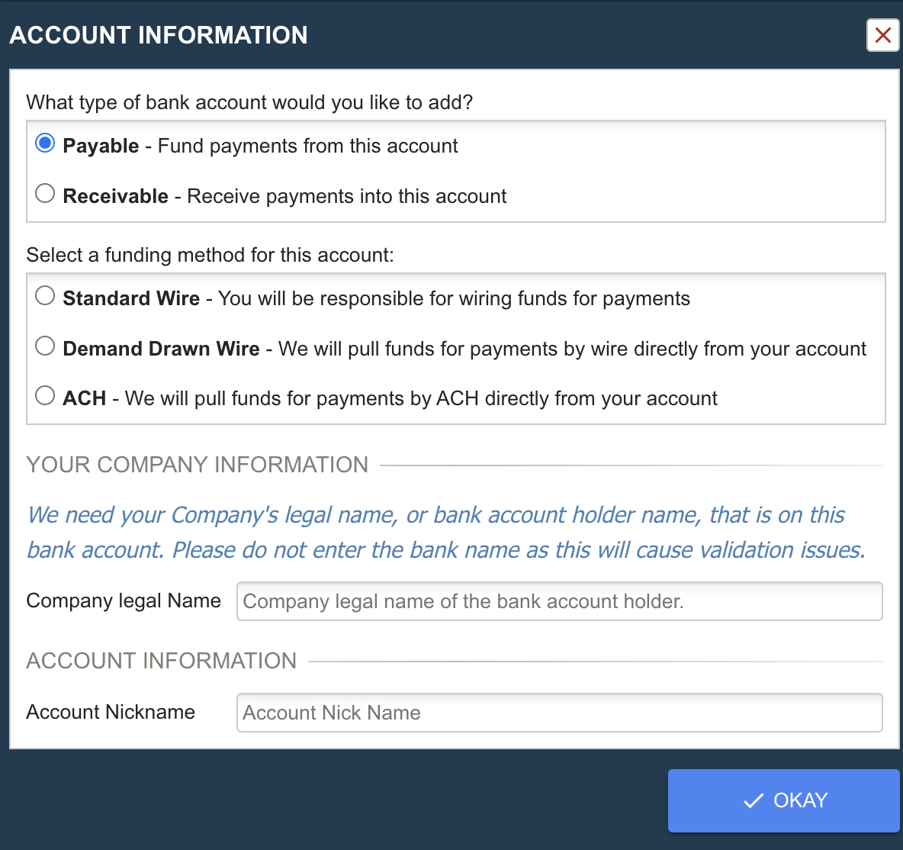This screenshot has height=850, width=903.
Task: Pick the Demand Drawn Wire option
Action: (x=45, y=346)
